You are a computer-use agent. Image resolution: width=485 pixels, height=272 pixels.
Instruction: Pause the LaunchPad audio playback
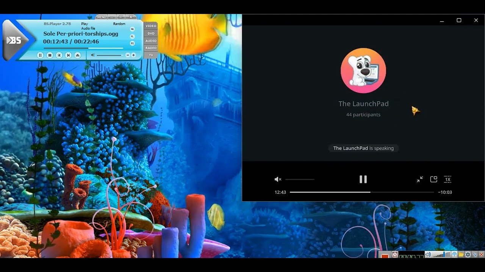pyautogui.click(x=363, y=179)
